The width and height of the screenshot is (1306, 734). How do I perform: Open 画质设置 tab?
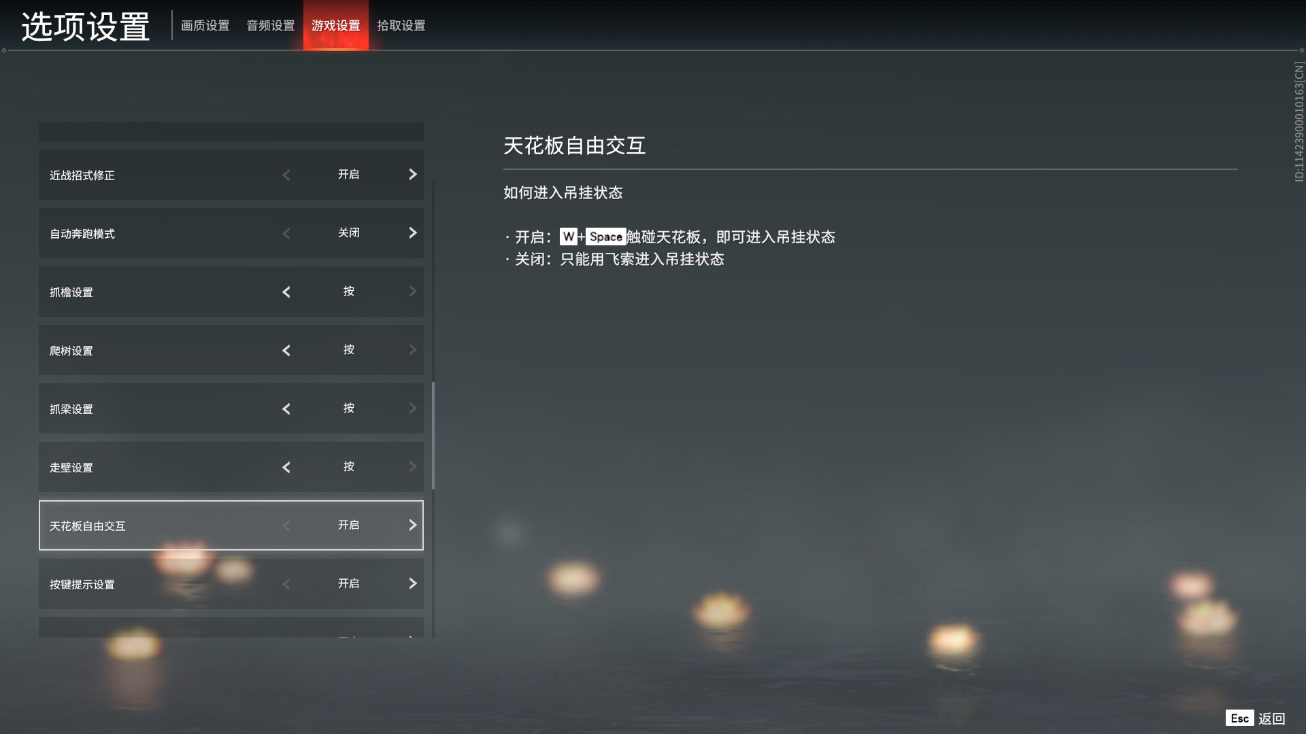click(x=205, y=26)
